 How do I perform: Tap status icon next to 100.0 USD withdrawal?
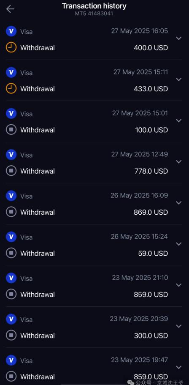[x=11, y=130]
